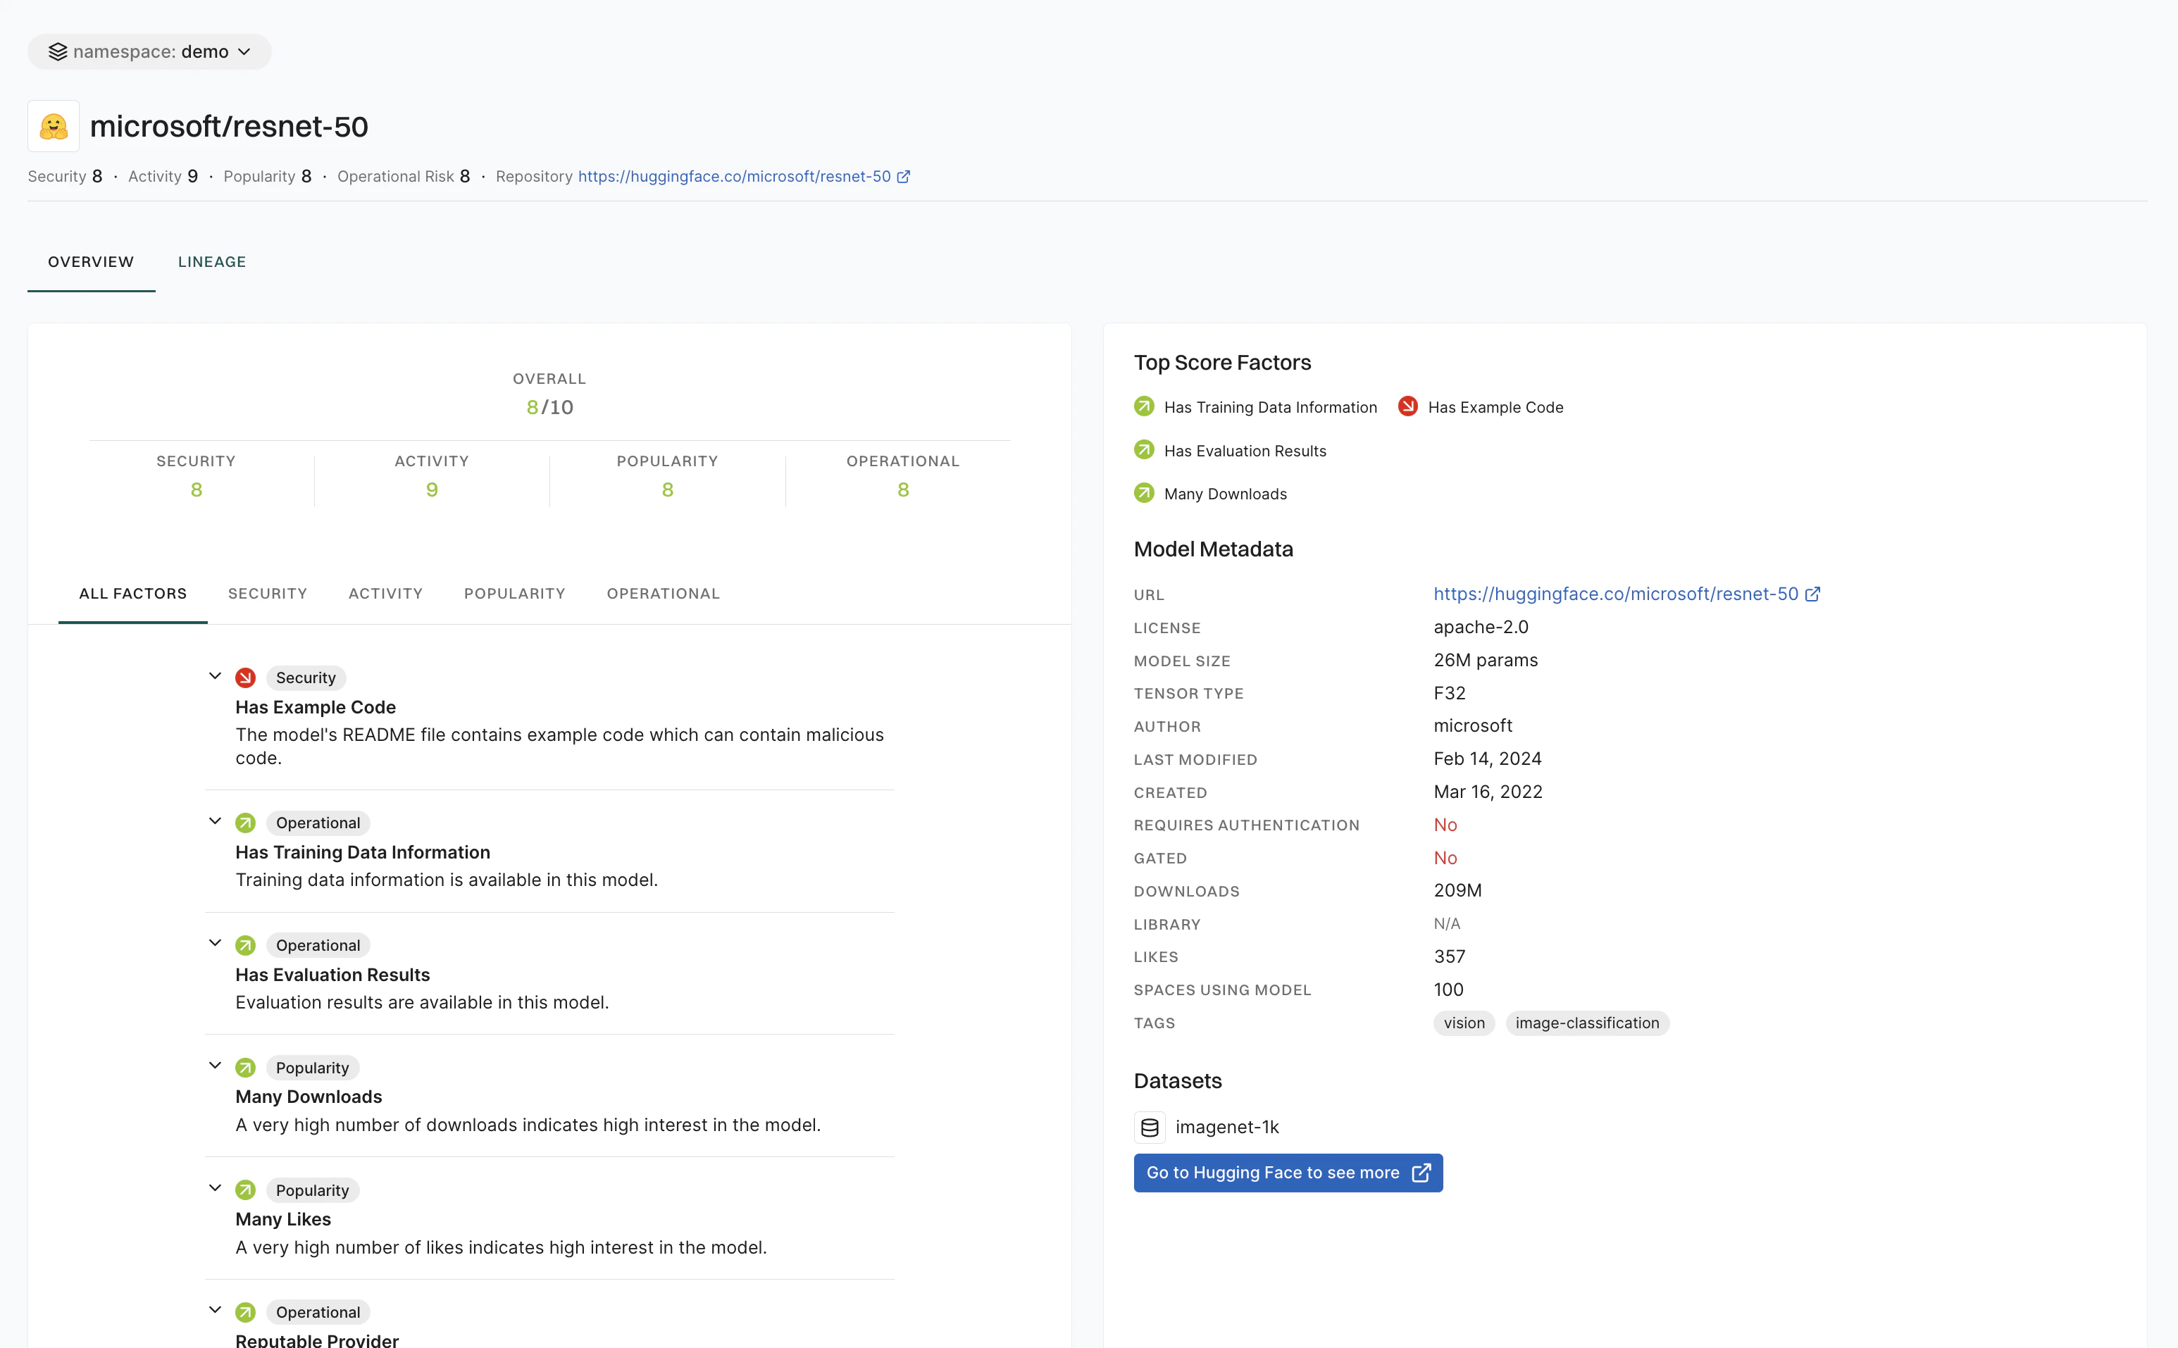Click external link icon next to metadata URL
The image size is (2178, 1348).
[x=1812, y=594]
